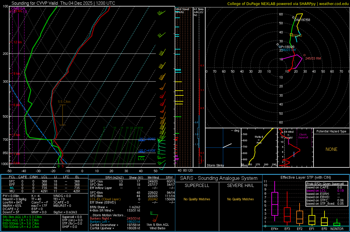Click the DN=197/58 hodograph label
The image size is (350, 232).
pos(302,20)
